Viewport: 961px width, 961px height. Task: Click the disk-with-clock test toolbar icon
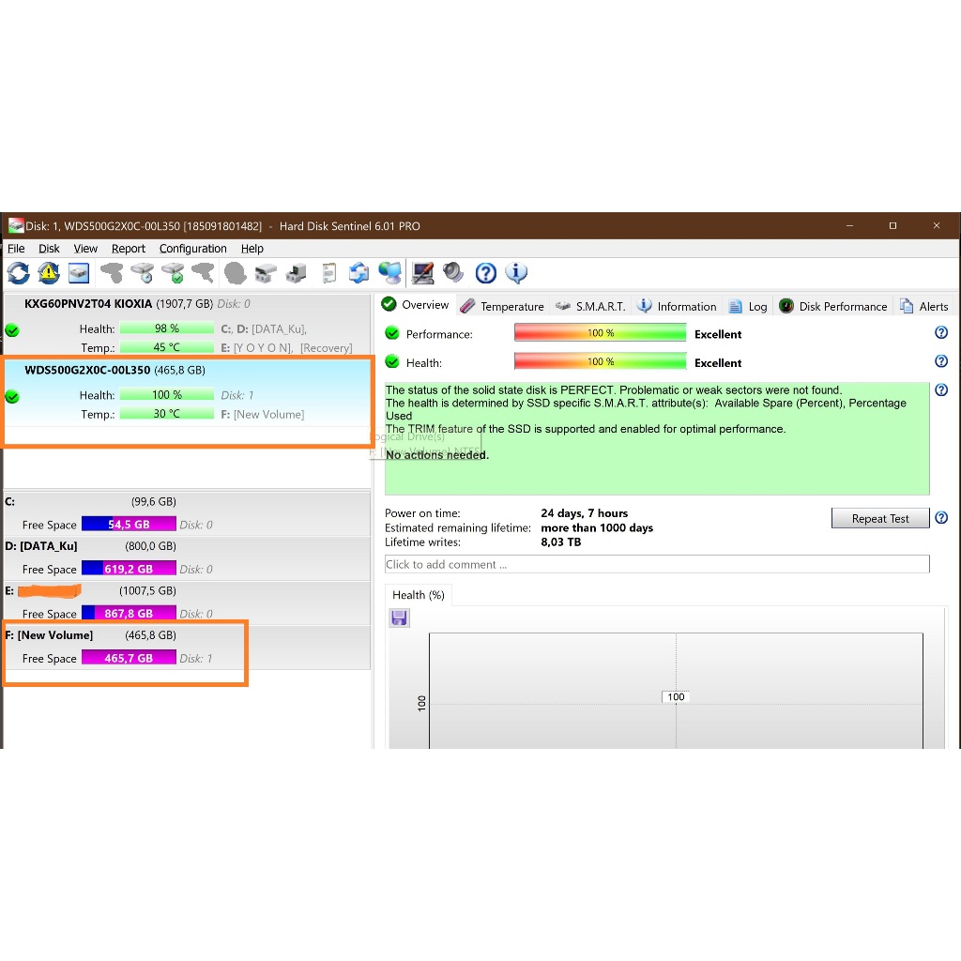pos(143,273)
